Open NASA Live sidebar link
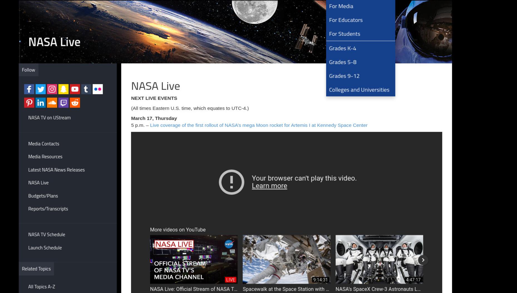This screenshot has width=517, height=293. [x=38, y=183]
